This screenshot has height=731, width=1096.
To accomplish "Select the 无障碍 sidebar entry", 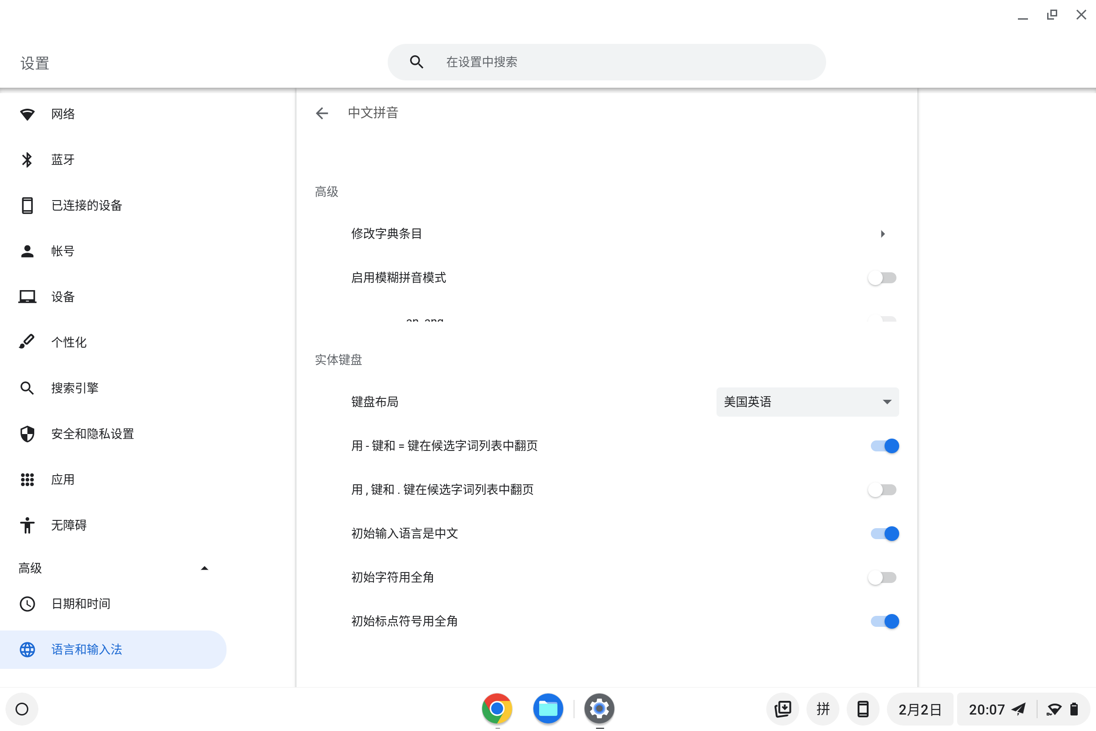I will pyautogui.click(x=68, y=525).
